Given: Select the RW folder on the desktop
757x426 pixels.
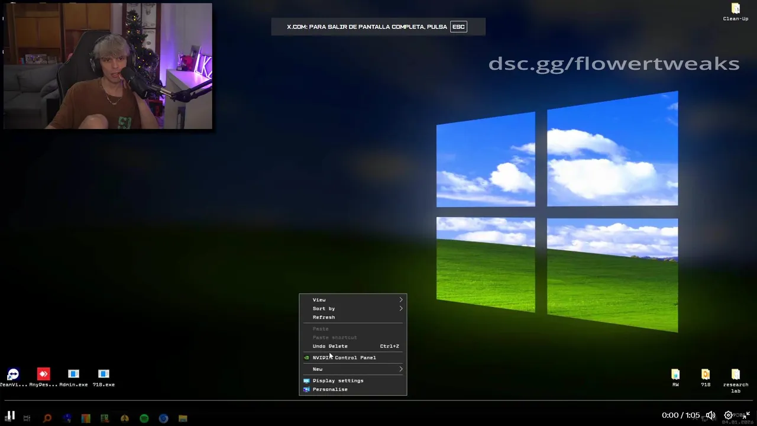Looking at the screenshot, I should pos(675,377).
